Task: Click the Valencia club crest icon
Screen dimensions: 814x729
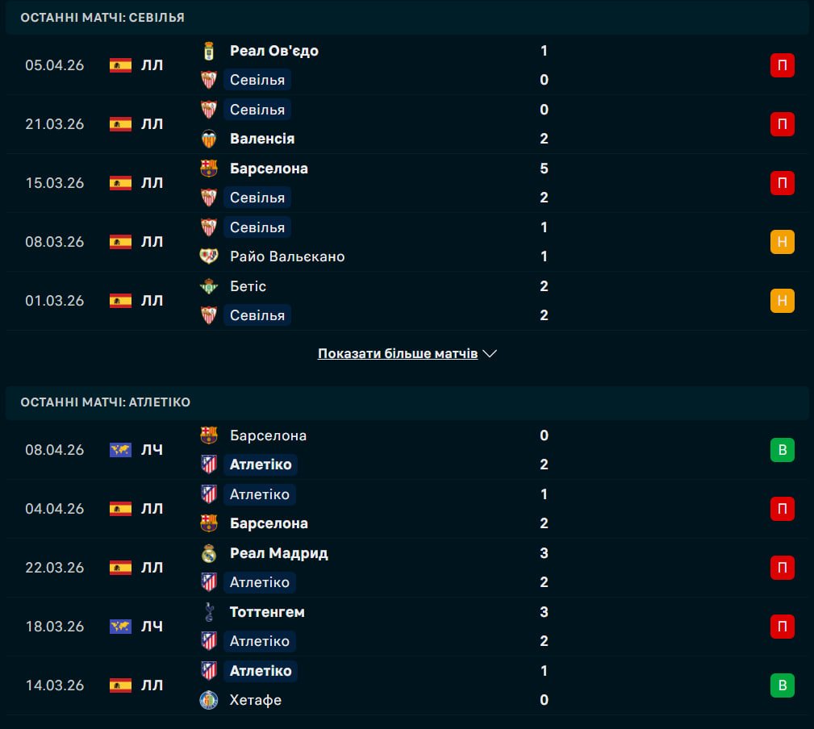Action: (x=209, y=139)
